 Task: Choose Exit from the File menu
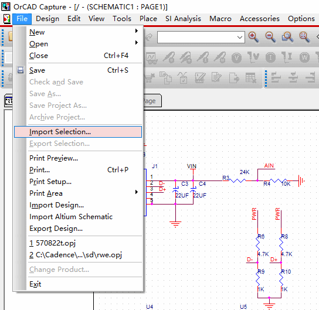pos(78,284)
